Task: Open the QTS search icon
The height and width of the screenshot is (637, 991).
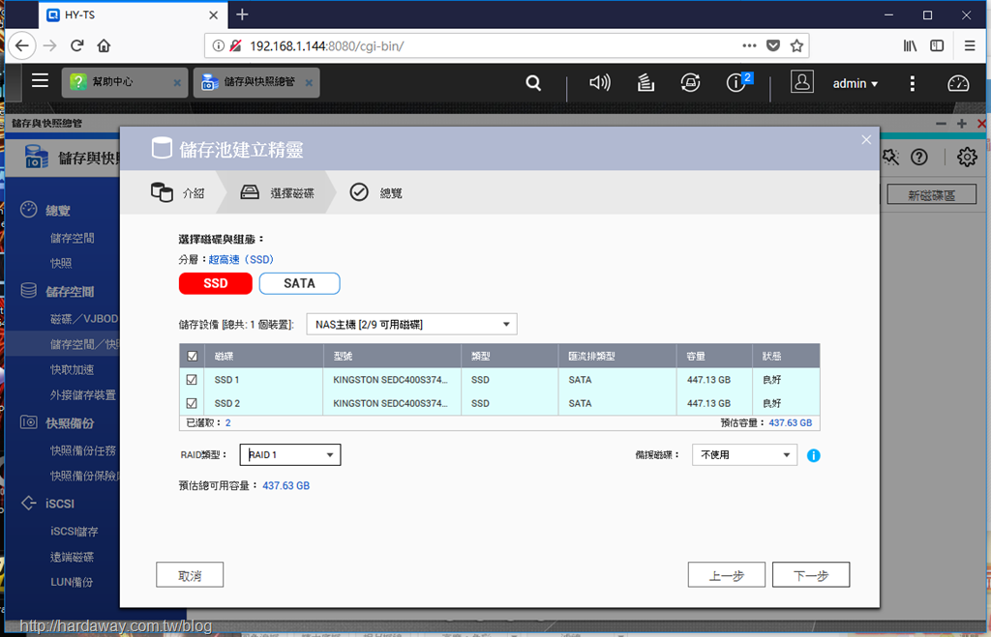Action: point(533,83)
